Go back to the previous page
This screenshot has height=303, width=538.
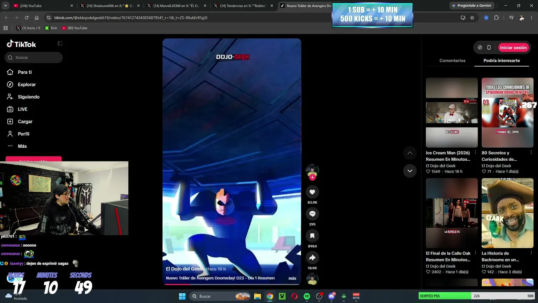[x=6, y=18]
